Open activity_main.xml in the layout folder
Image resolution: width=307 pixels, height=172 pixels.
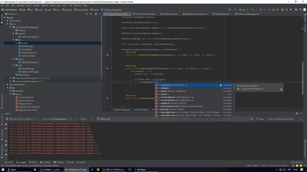(25, 97)
